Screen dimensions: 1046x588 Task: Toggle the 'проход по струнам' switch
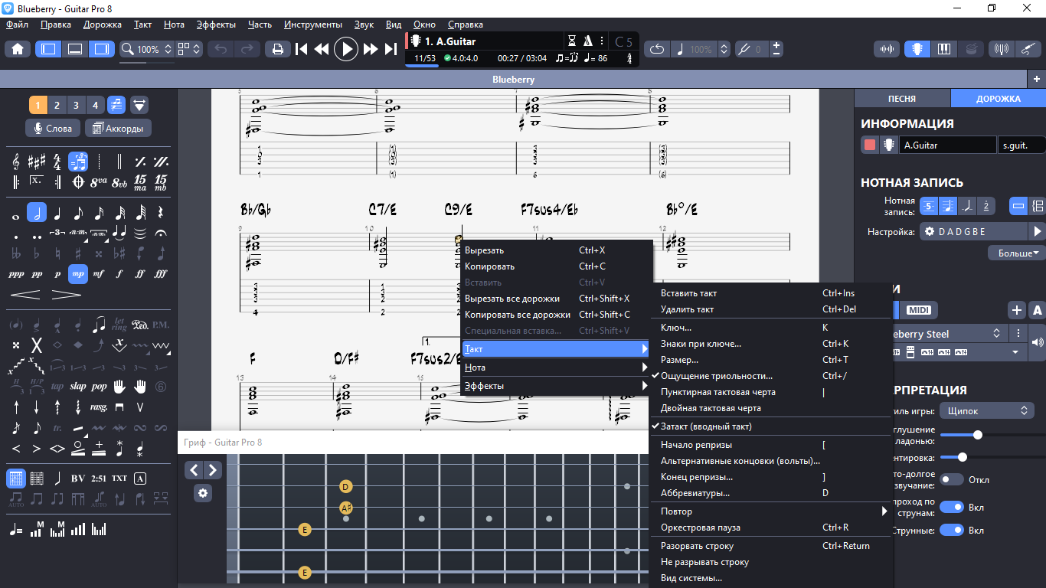(x=951, y=507)
